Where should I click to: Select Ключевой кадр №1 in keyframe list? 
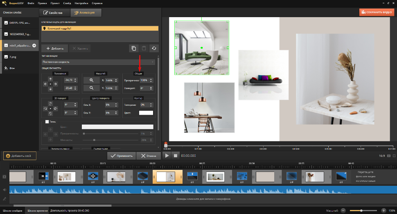(100, 28)
